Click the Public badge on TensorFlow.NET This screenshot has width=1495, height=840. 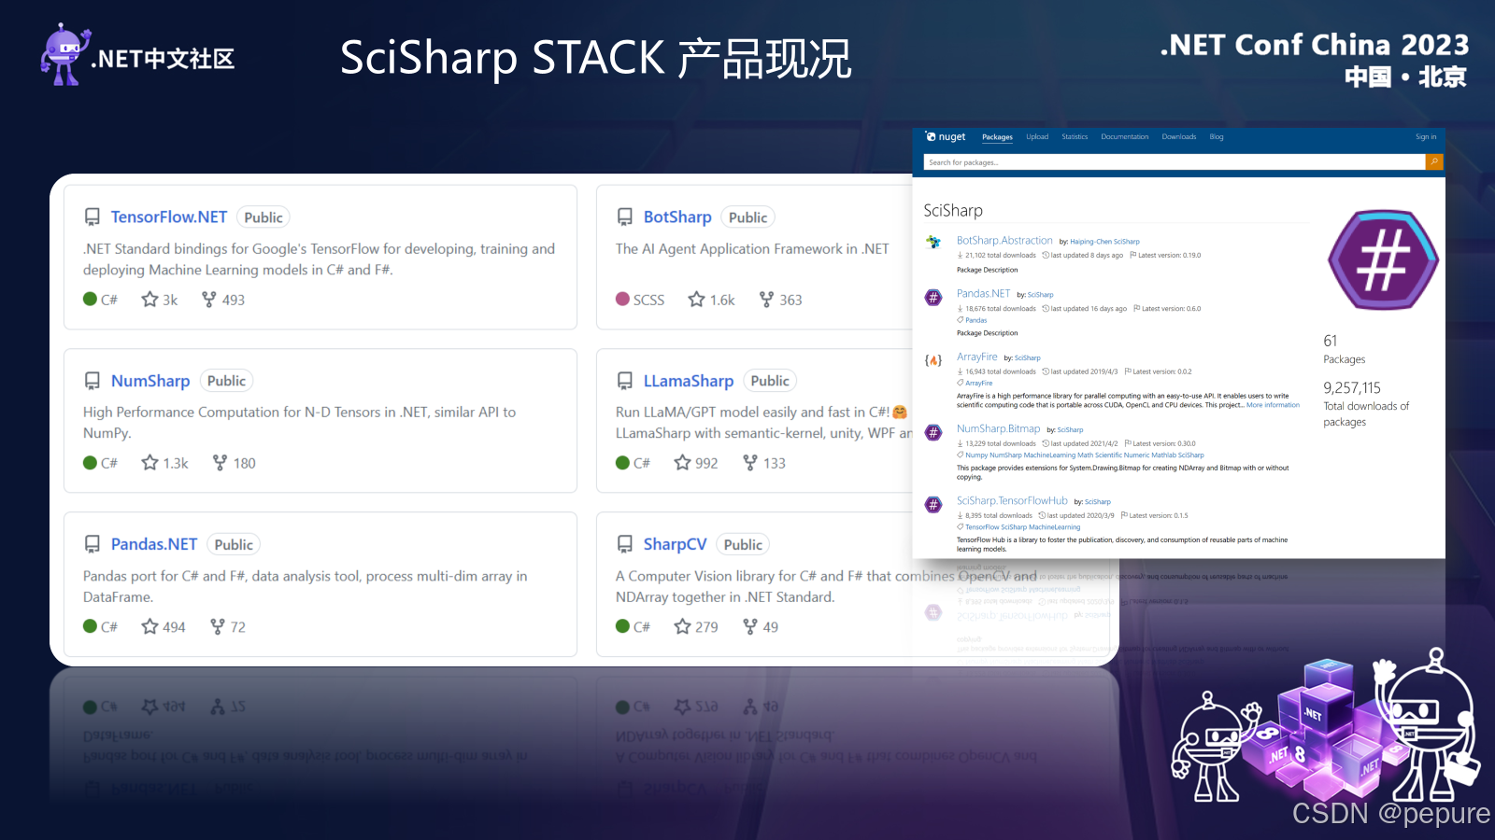(263, 217)
